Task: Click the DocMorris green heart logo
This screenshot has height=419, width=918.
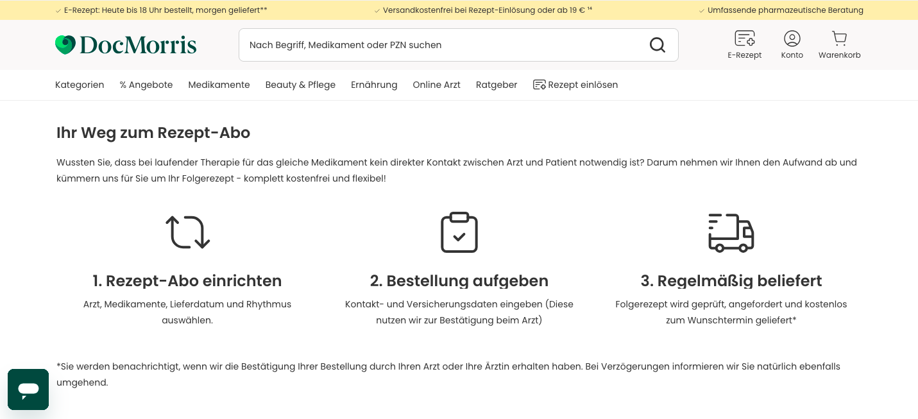Action: click(x=65, y=45)
